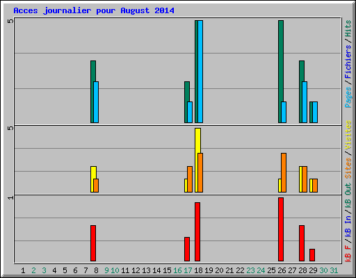Click day label 1 on the x-axis

(23, 270)
